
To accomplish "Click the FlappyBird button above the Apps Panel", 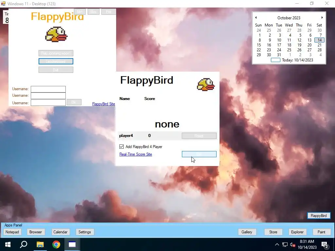I will coord(319,216).
